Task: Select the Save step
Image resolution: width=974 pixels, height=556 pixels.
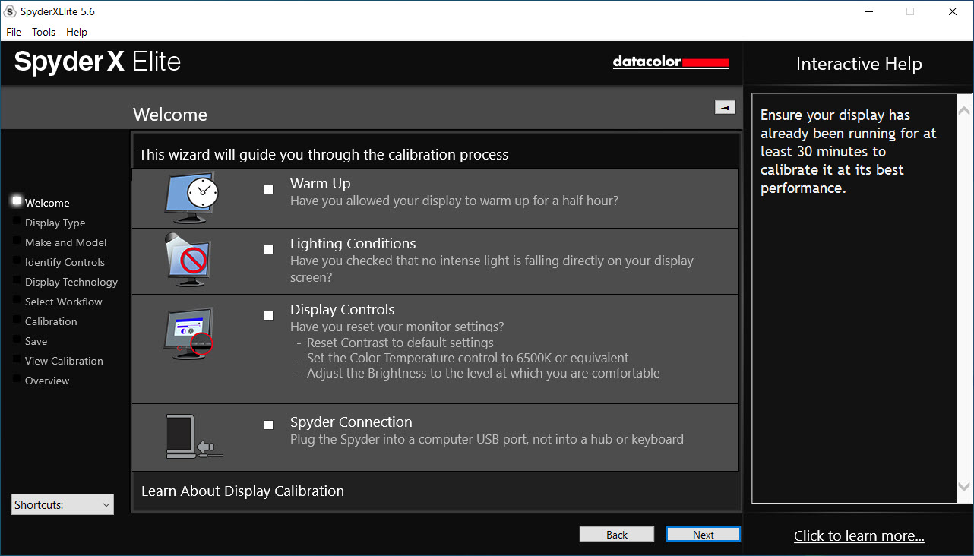Action: pos(36,341)
